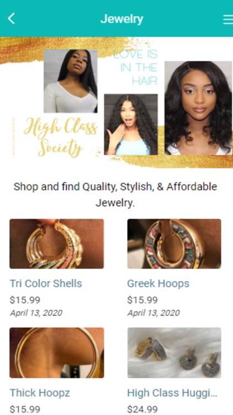
Task: Follow the Tri Color Shells title link
Action: [46, 283]
